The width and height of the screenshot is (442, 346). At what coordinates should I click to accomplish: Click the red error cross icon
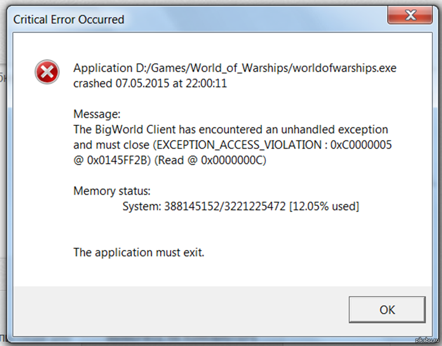[x=47, y=72]
